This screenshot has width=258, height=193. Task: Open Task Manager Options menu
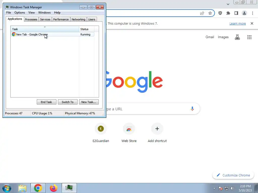pyautogui.click(x=20, y=13)
